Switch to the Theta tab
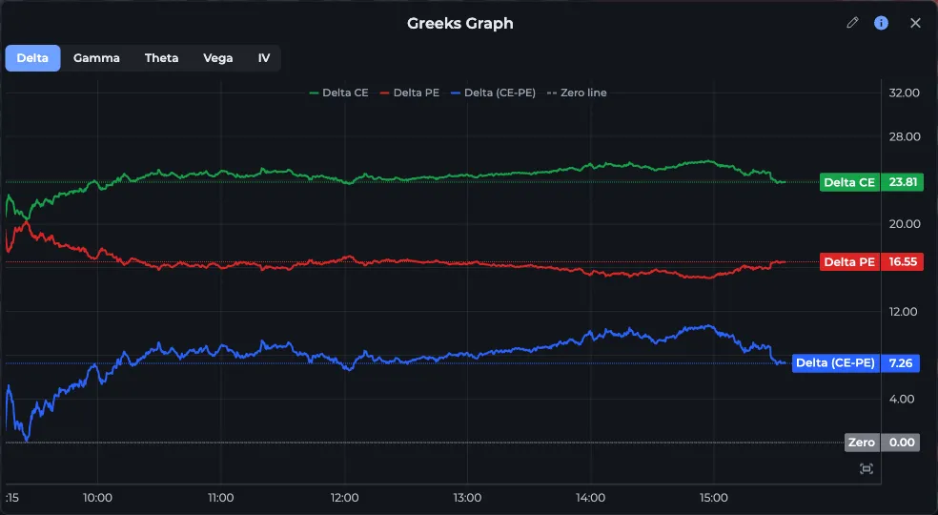The width and height of the screenshot is (938, 515). pos(161,58)
